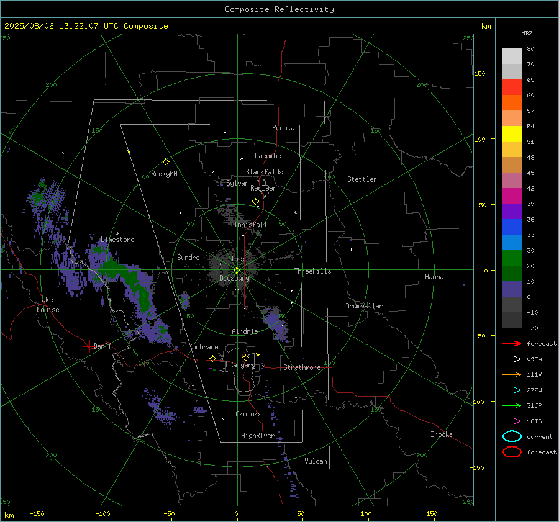Click the Banff label
This screenshot has width=559, height=522.
[102, 346]
